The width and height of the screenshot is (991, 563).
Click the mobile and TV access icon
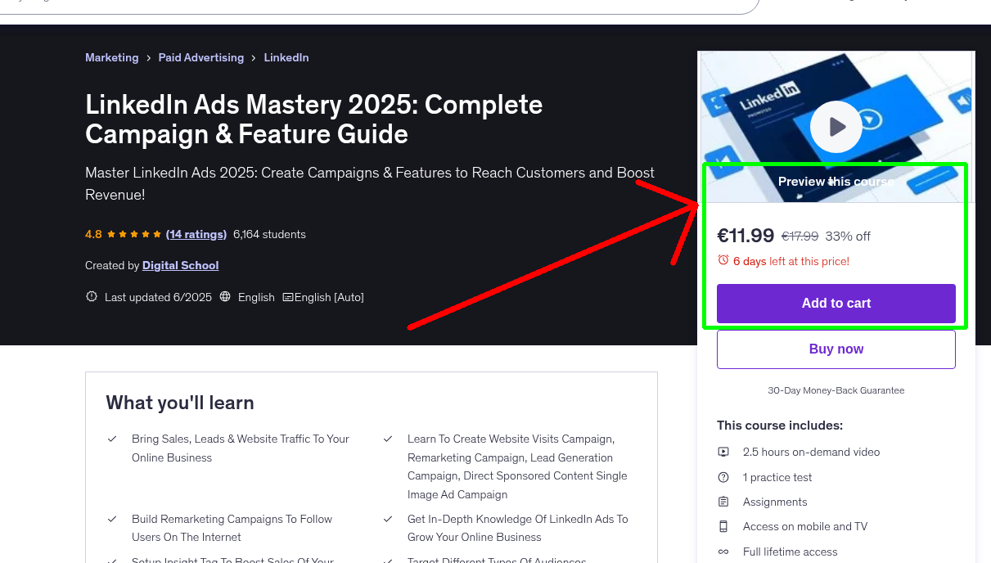coord(723,526)
